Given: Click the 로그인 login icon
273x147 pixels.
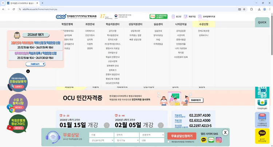Looking at the screenshot, I should (173, 16).
